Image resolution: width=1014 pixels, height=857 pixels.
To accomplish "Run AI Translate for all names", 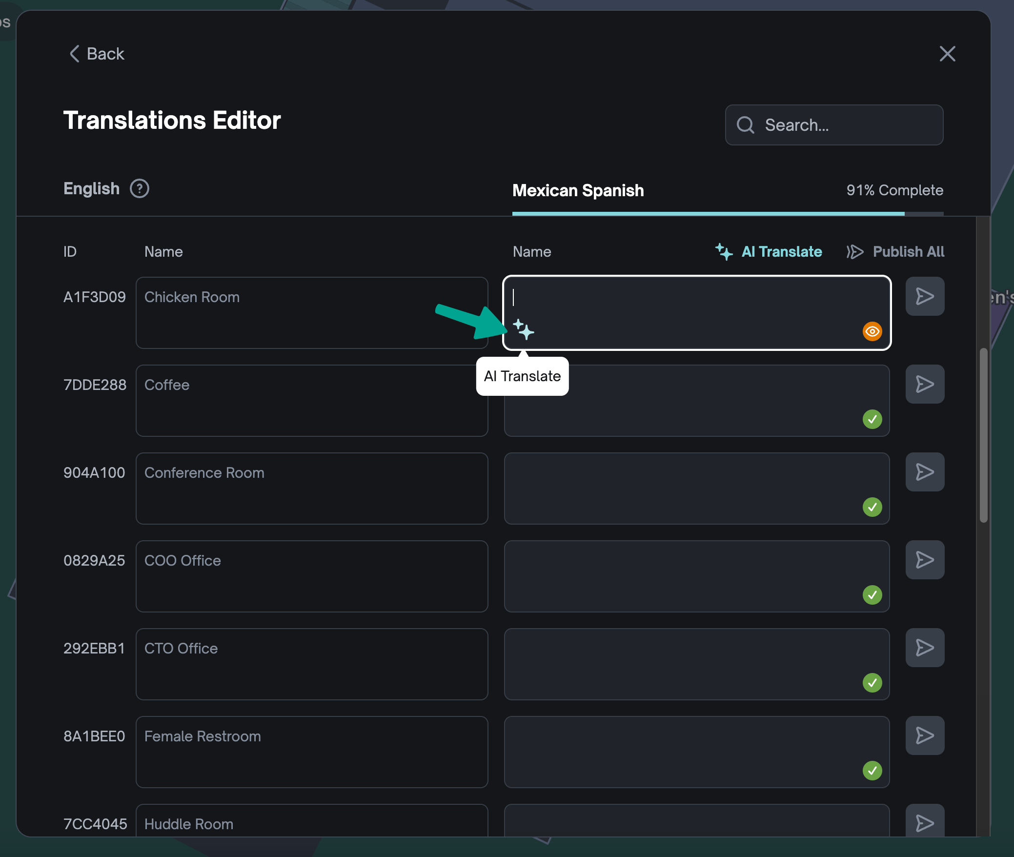I will 769,252.
